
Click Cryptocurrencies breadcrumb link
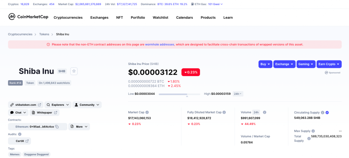[x=20, y=34]
